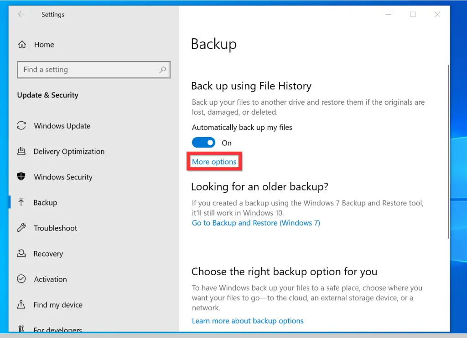Select Windows Update from the sidebar menu
The image size is (467, 338).
[62, 126]
